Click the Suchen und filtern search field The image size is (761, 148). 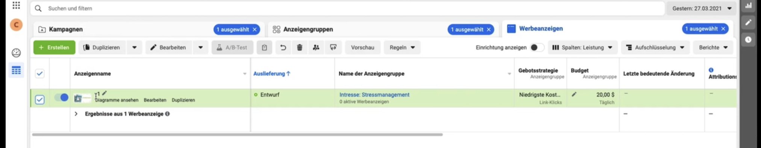point(348,8)
